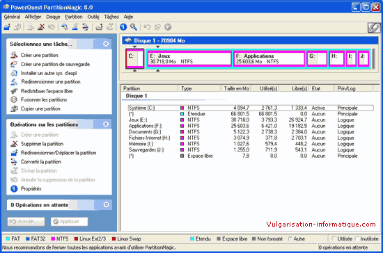Viewport: 383px width, 253px height.
Task: Click the split partition toolbar icon
Action: pos(109,27)
